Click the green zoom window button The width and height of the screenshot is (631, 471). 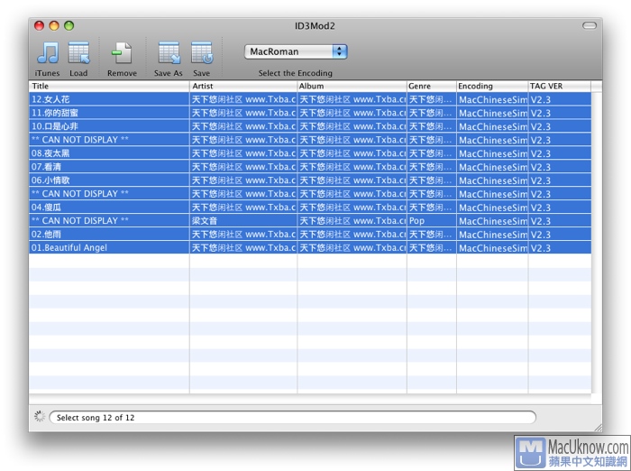coord(69,26)
